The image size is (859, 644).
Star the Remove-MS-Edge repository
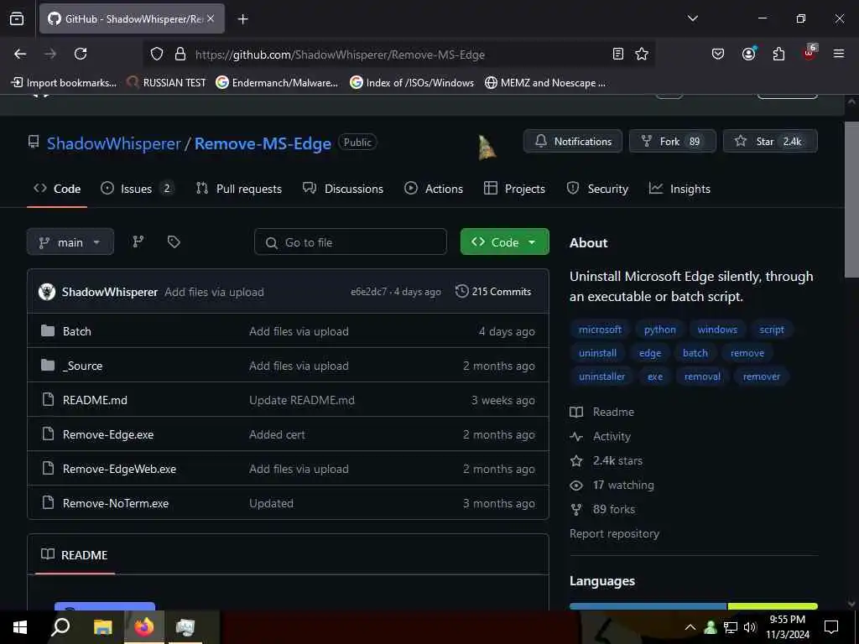[x=770, y=141]
